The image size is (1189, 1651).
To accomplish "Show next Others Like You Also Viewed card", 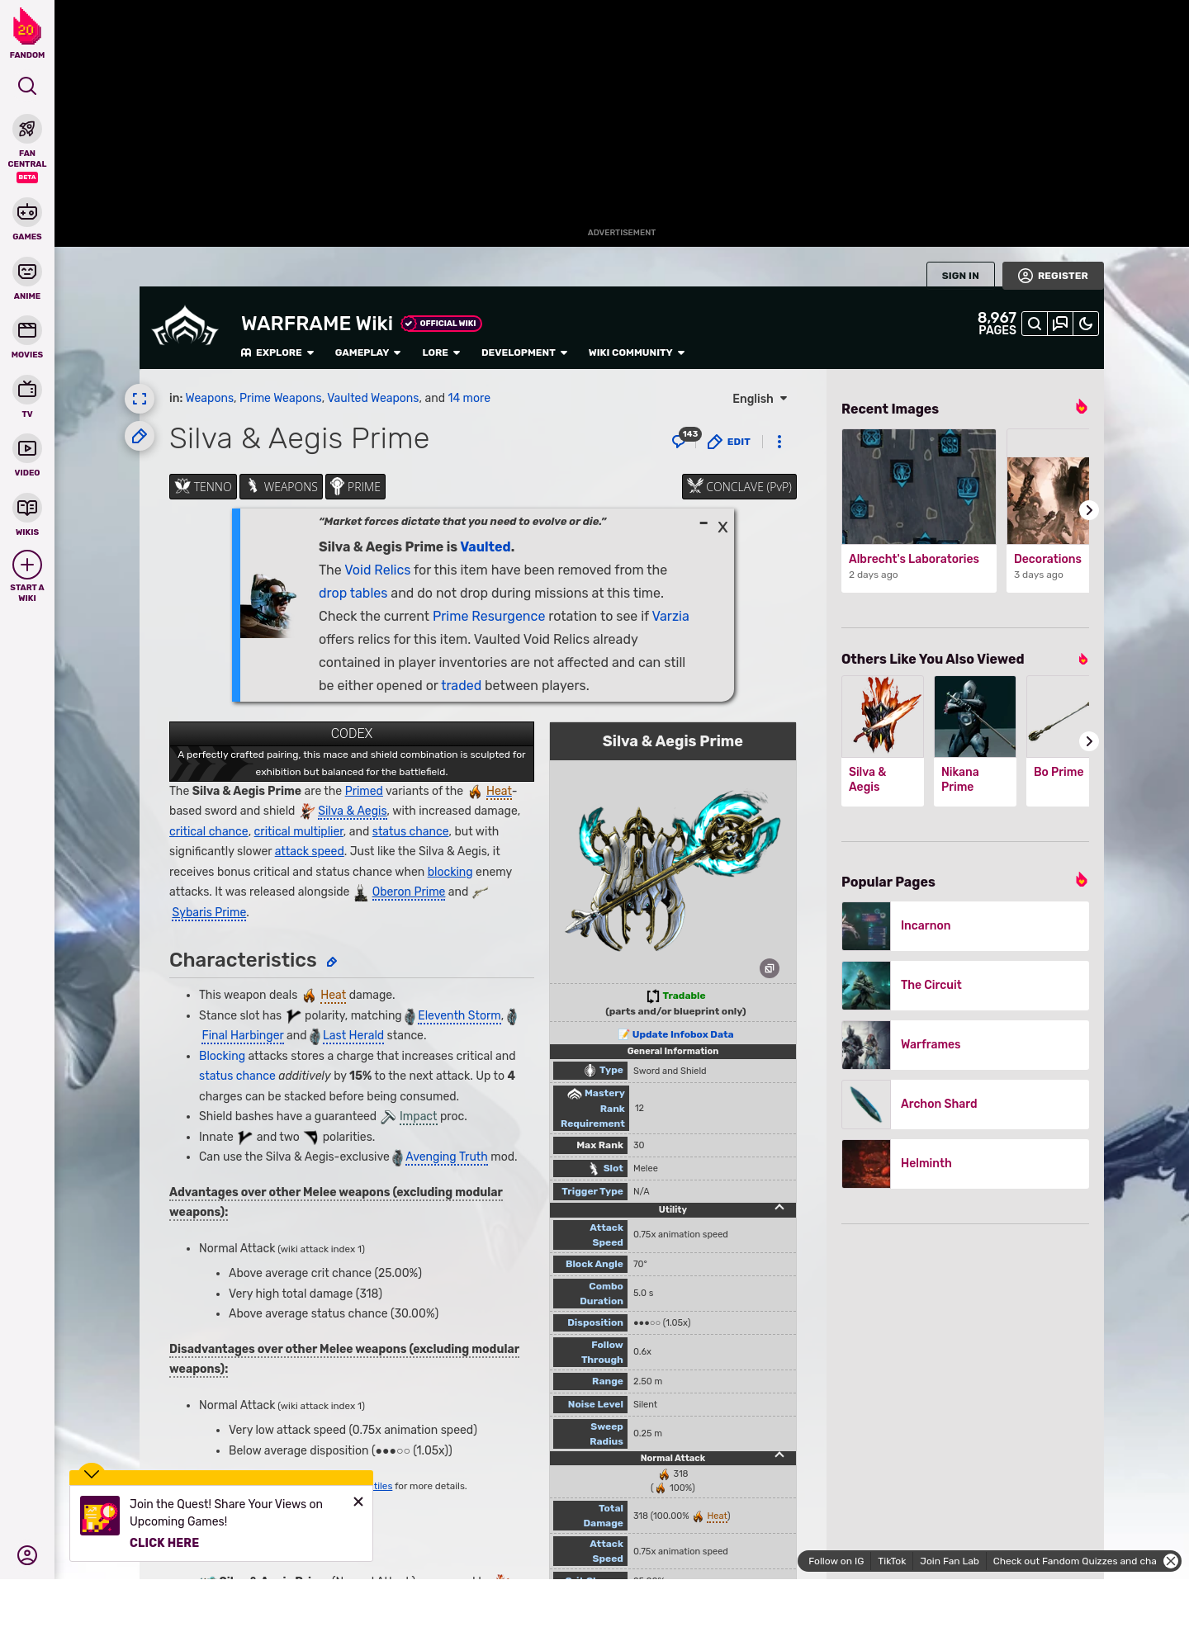I will 1088,741.
